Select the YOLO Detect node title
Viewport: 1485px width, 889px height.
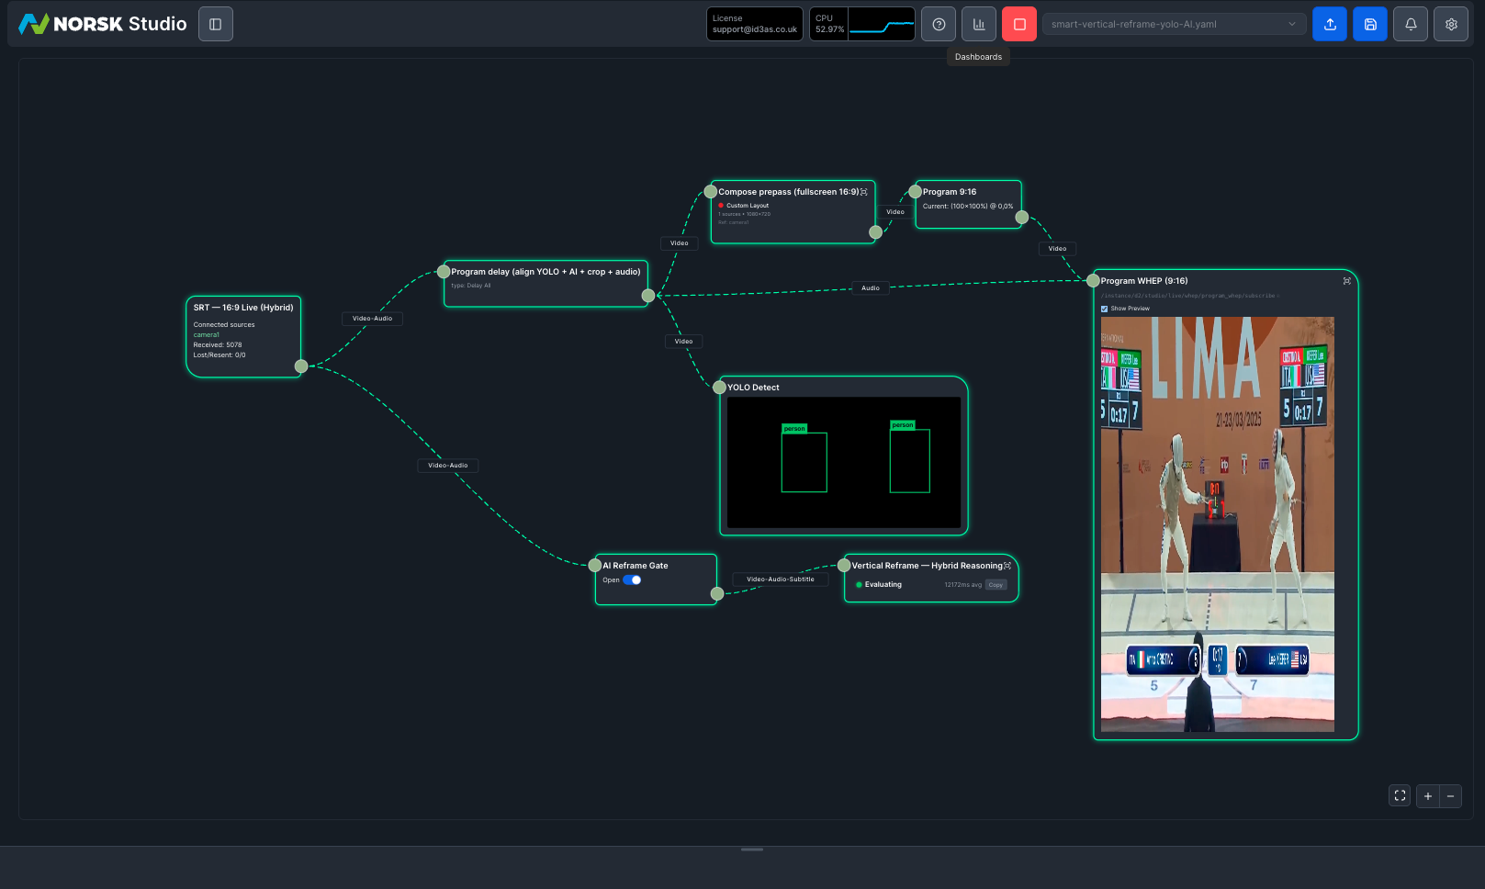753,388
